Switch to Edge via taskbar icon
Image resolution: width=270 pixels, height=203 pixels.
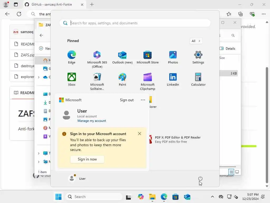click(164, 197)
